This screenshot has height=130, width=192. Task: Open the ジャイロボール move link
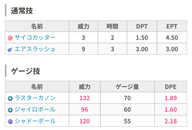(35, 110)
